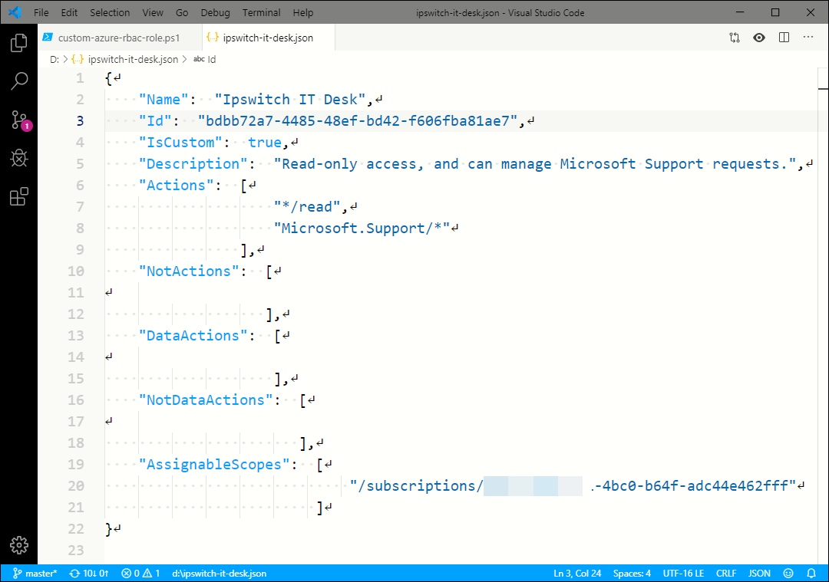Click the feedback smiley in status bar
Screen dimensions: 829x582
[788, 573]
